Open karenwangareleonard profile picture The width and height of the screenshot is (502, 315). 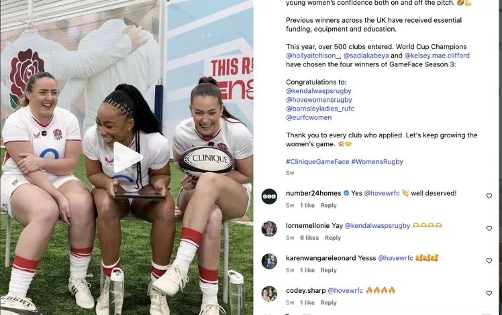269,261
